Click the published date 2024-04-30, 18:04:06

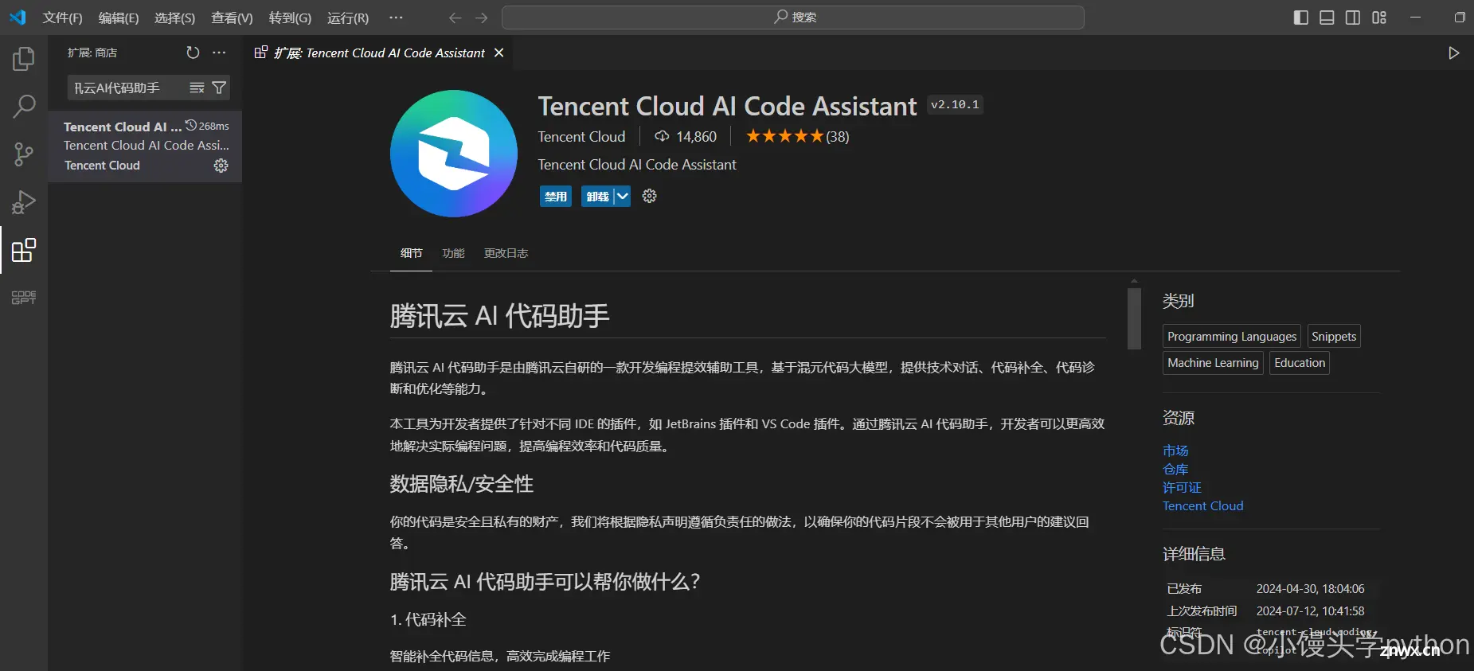click(x=1310, y=589)
